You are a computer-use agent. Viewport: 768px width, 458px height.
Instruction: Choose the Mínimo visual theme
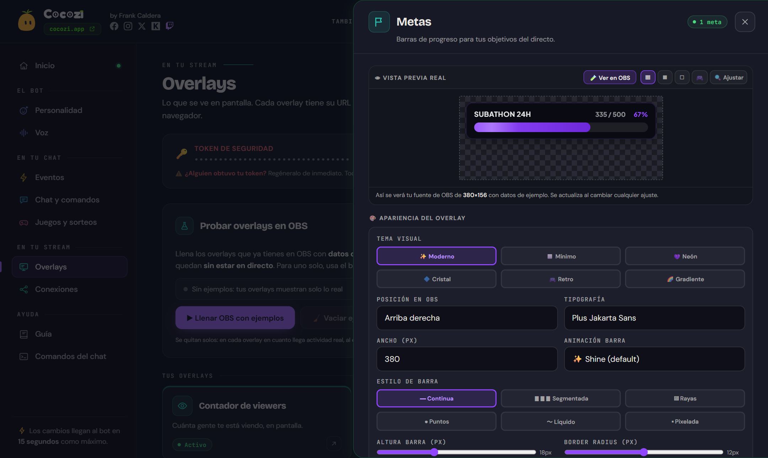[561, 256]
